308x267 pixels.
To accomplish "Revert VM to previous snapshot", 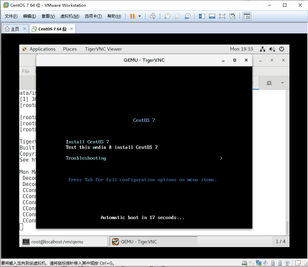I will point(177,16).
